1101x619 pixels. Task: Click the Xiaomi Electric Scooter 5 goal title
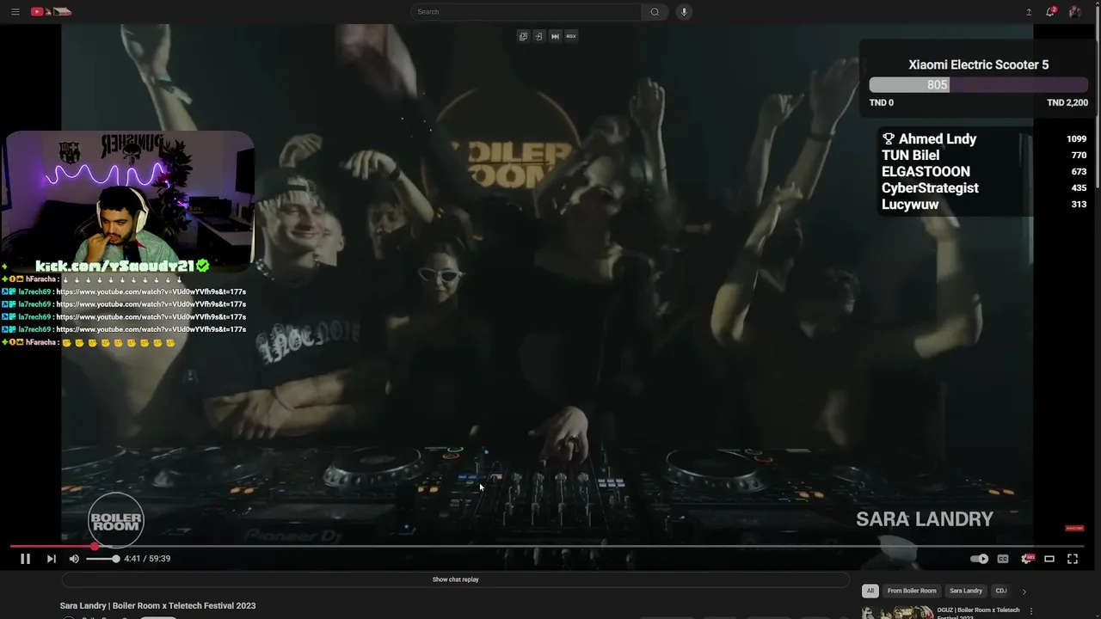[979, 64]
